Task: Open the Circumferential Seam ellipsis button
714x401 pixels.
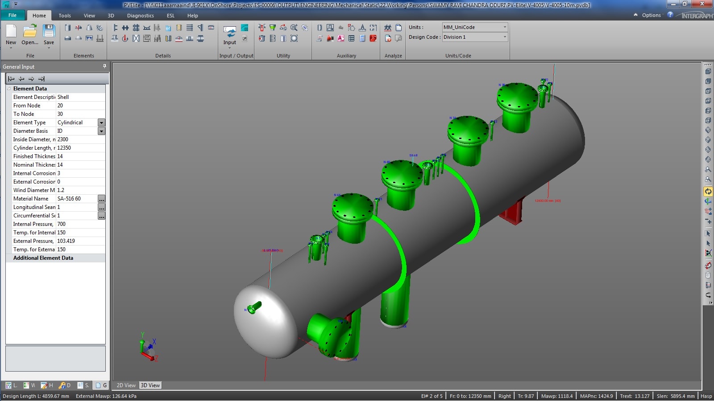Action: coord(102,216)
